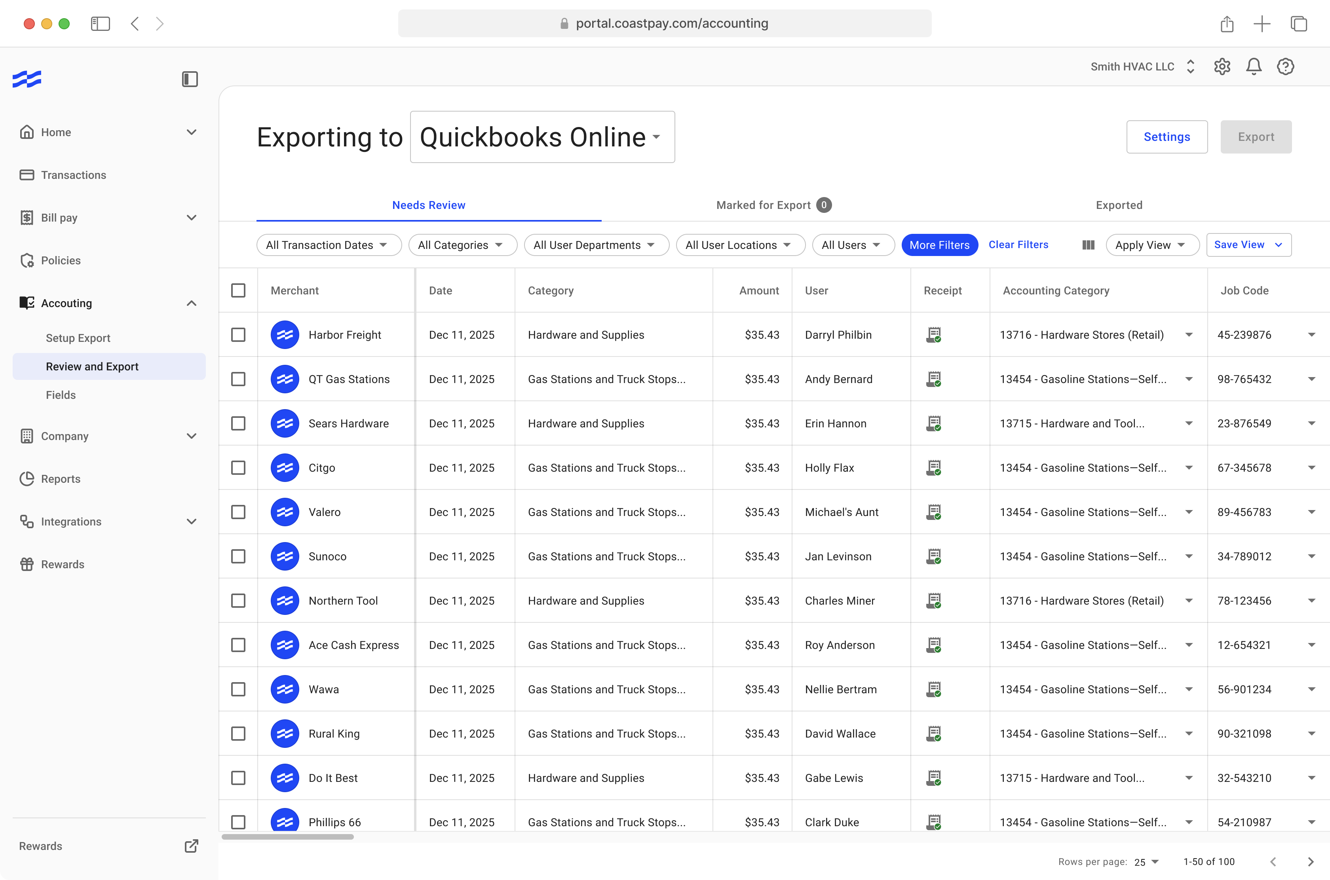
Task: View receipt icon for Sears Hardware row
Action: tap(933, 423)
